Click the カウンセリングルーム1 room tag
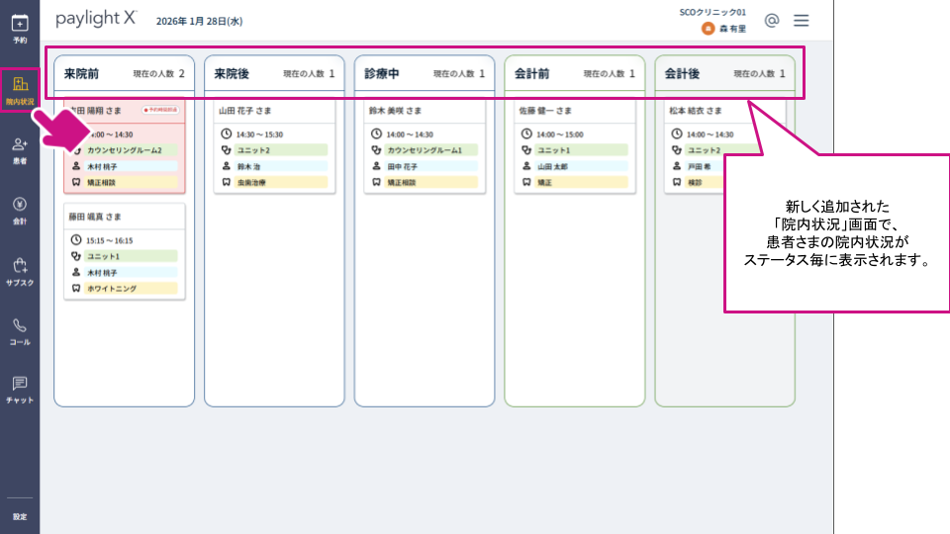Image resolution: width=950 pixels, height=534 pixels. point(431,149)
